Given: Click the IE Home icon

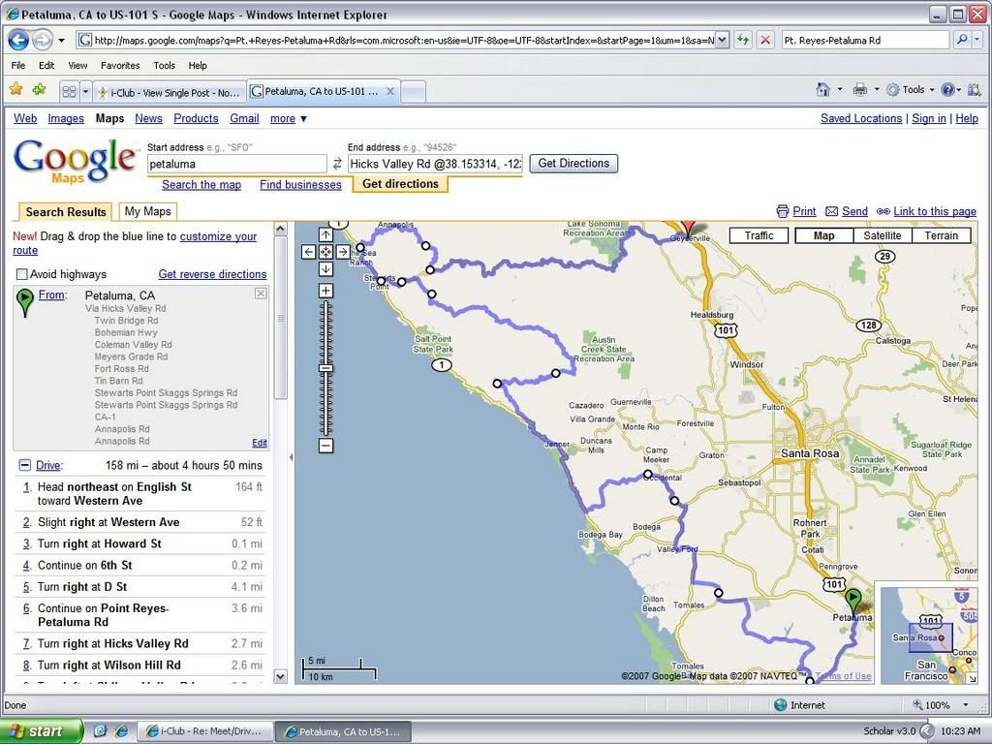Looking at the screenshot, I should (822, 90).
